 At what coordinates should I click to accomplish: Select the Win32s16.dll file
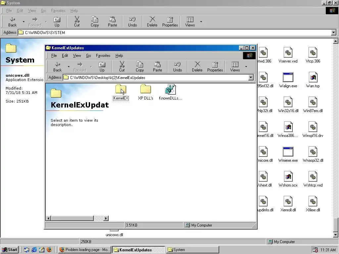click(288, 105)
